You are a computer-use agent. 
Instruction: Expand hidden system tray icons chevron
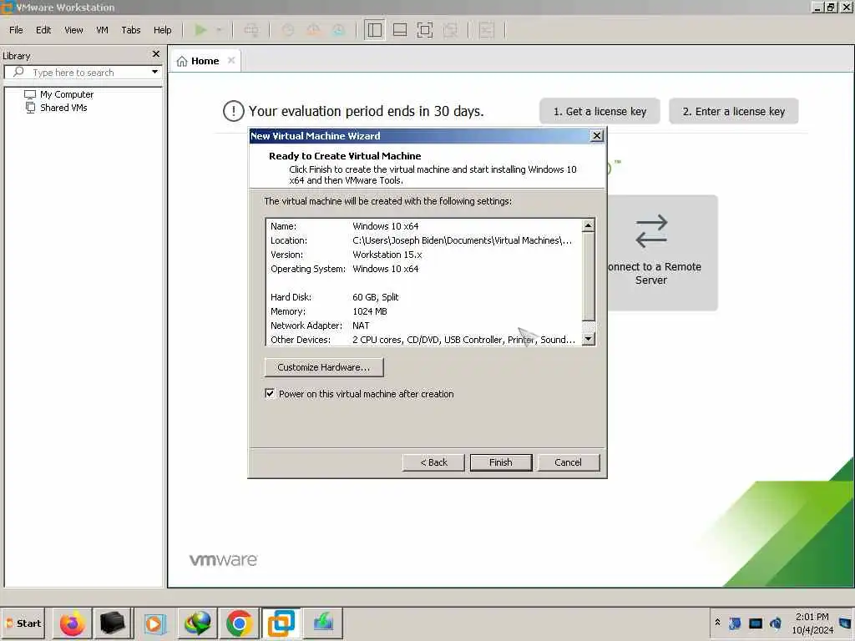click(717, 623)
